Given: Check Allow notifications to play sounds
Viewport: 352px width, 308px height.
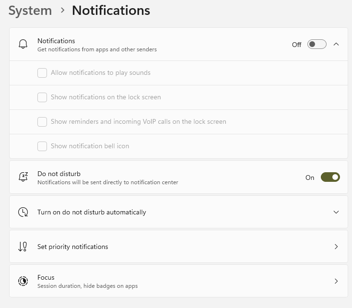Looking at the screenshot, I should [x=42, y=73].
